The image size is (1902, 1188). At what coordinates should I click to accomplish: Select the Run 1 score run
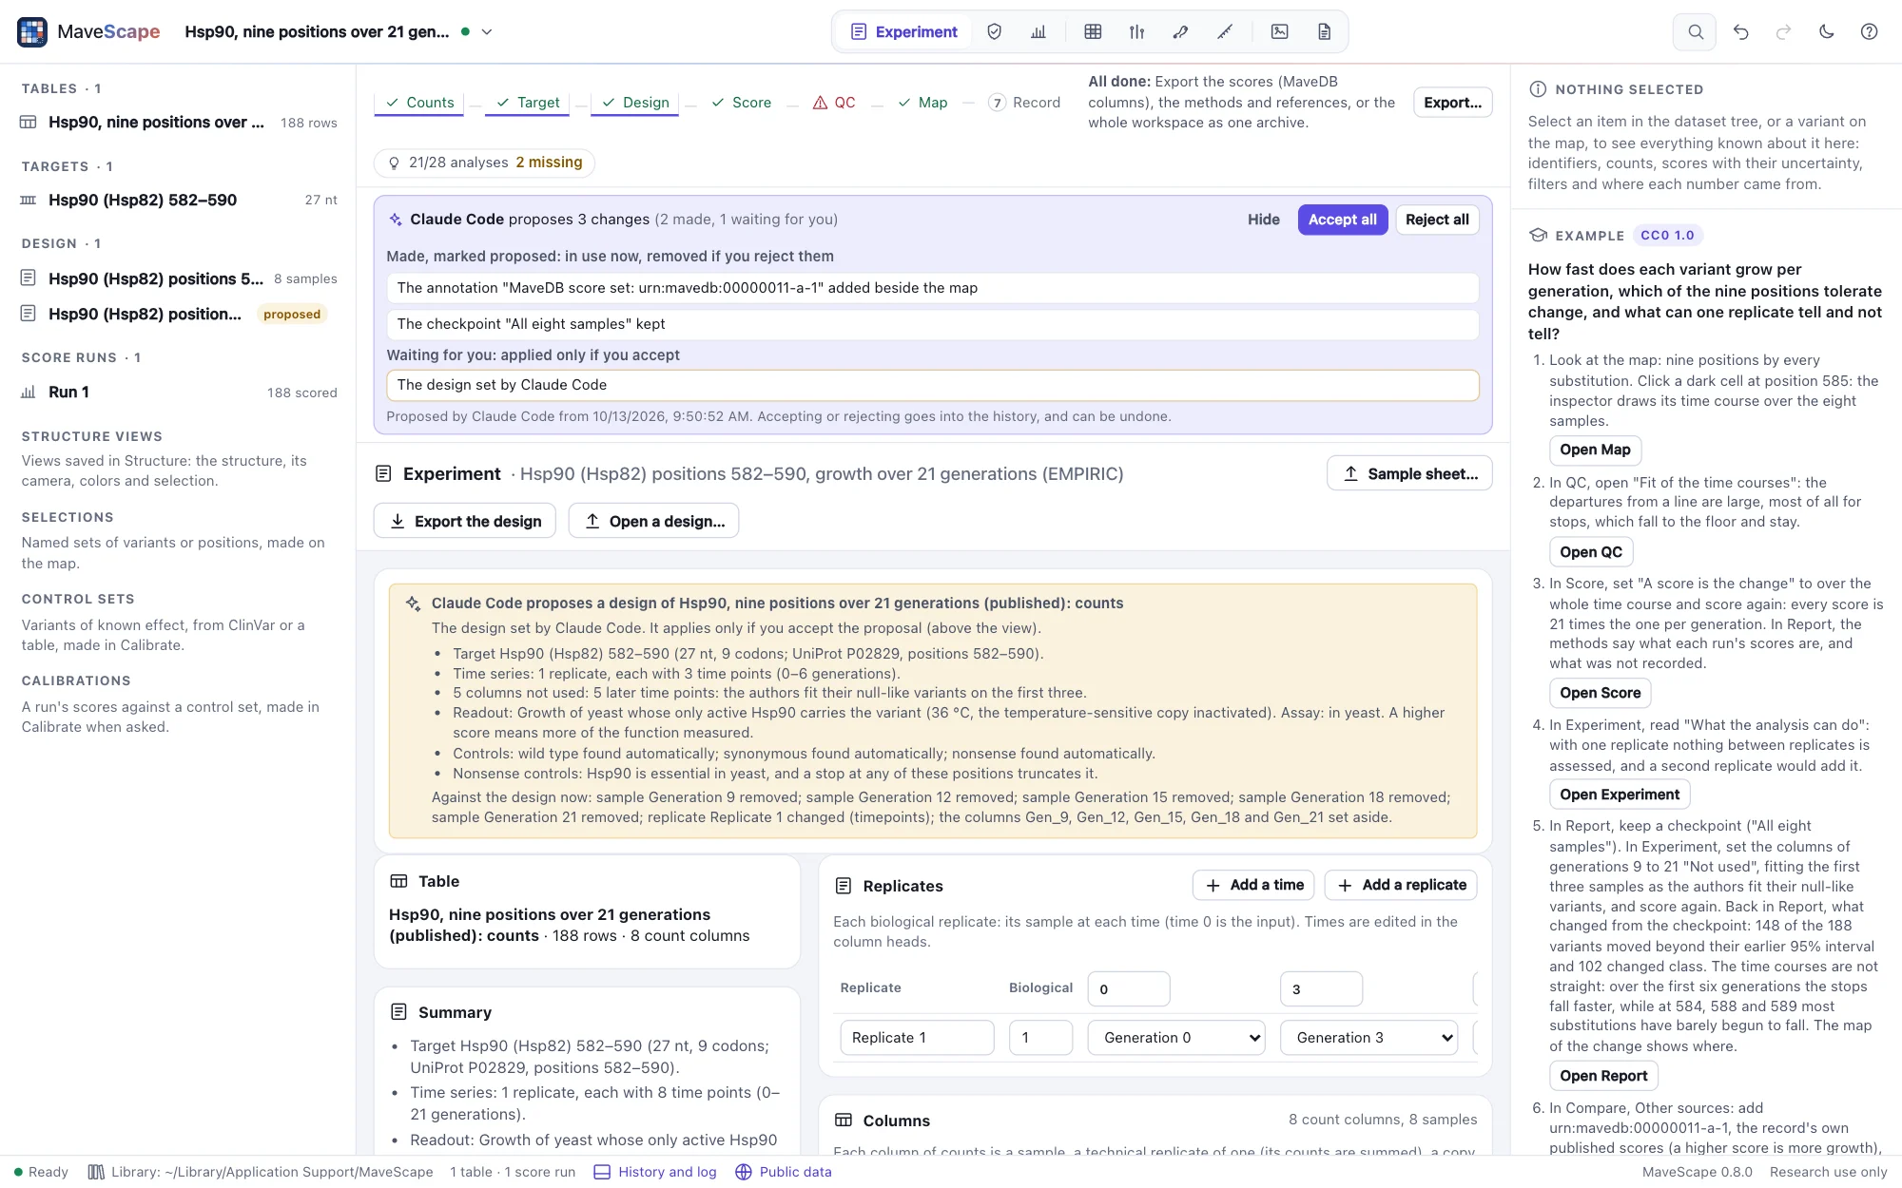coord(178,392)
